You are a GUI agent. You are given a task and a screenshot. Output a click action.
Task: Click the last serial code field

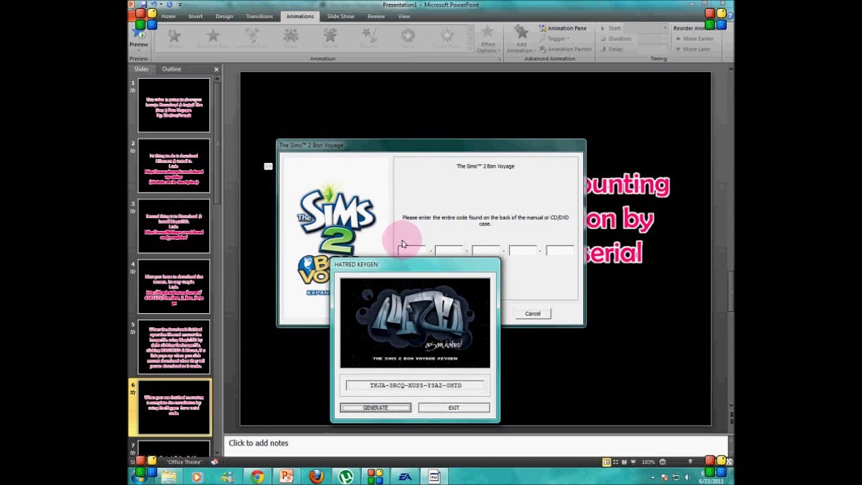click(560, 251)
